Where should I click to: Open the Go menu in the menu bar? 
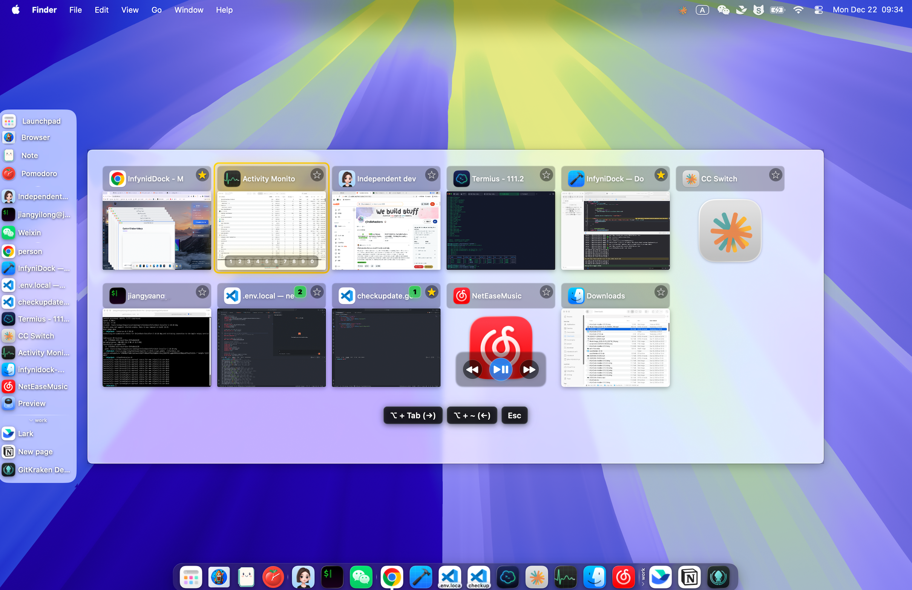pyautogui.click(x=156, y=9)
